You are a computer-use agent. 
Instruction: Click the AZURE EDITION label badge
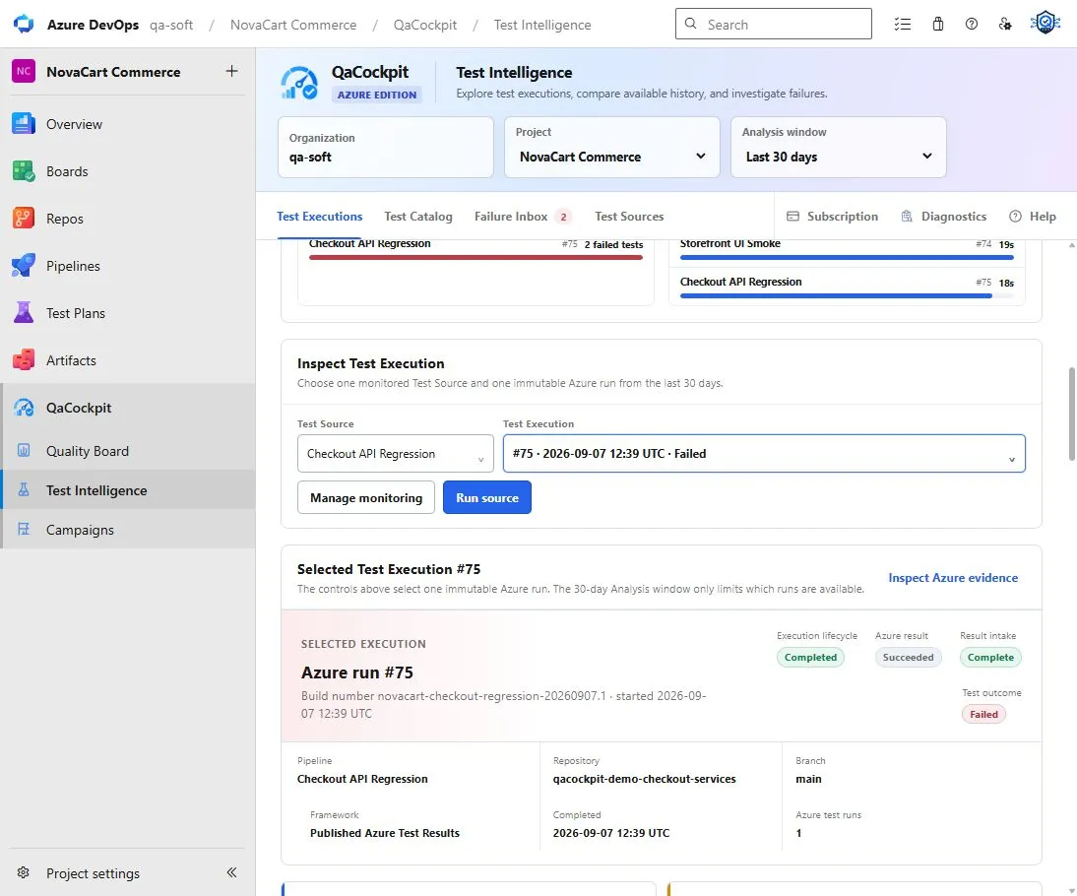[376, 95]
